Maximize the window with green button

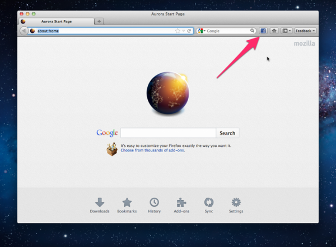pyautogui.click(x=34, y=14)
